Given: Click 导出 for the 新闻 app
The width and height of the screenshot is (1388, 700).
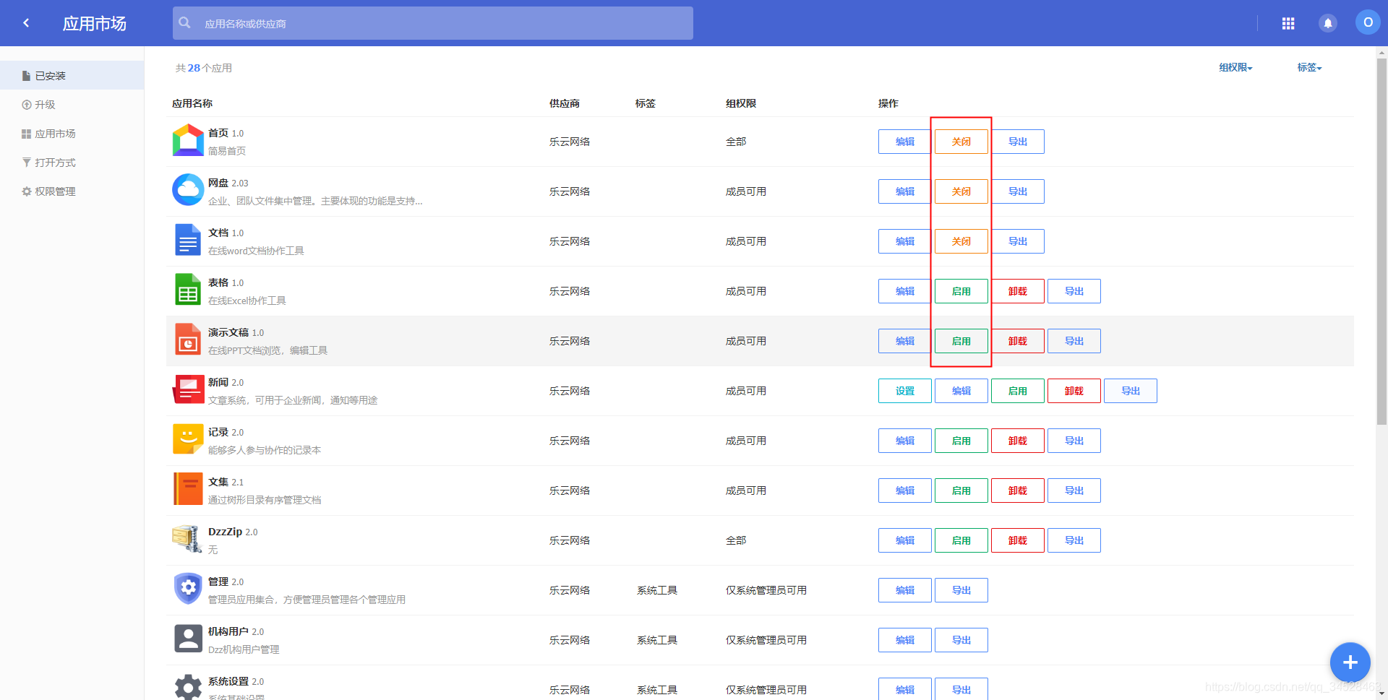Looking at the screenshot, I should point(1130,391).
